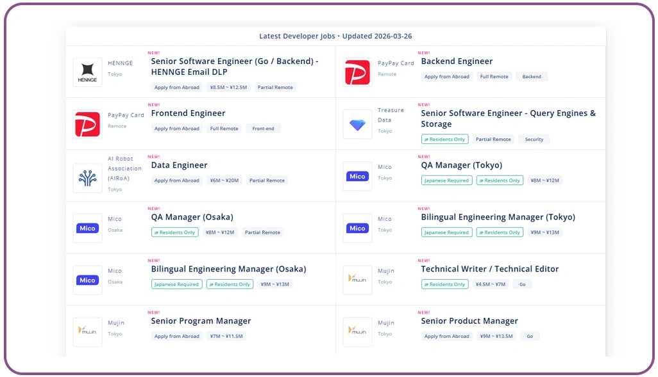Click Mico logo beside QA Manager (Osaka)
Screen dimensions: 658x377
87,229
